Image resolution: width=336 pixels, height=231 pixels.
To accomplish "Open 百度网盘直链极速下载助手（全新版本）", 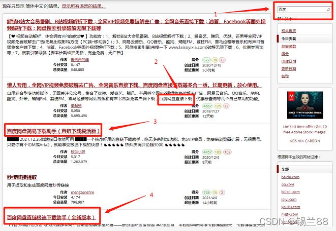I will coord(51,217).
